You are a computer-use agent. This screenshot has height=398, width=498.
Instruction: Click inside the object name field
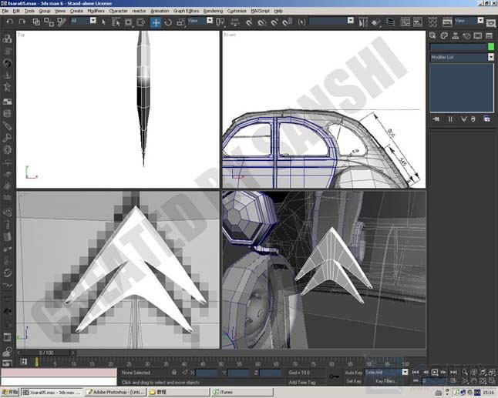[x=459, y=47]
